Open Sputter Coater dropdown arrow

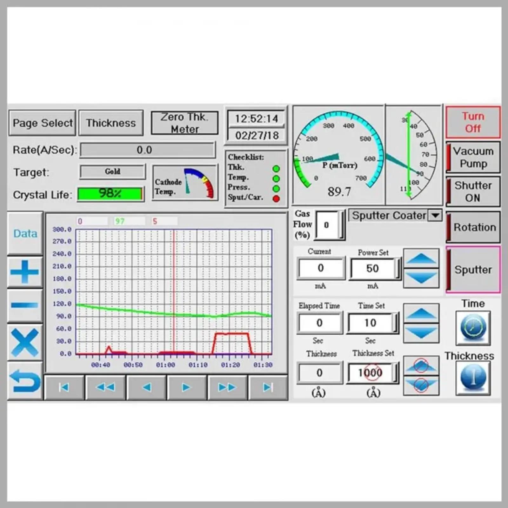pyautogui.click(x=435, y=215)
